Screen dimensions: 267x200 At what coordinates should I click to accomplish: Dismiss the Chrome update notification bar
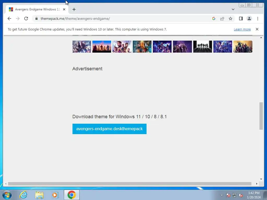[x=257, y=29]
